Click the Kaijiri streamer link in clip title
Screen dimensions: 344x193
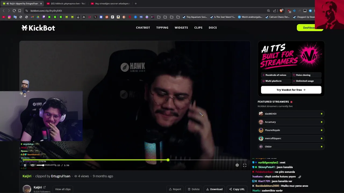click(27, 176)
